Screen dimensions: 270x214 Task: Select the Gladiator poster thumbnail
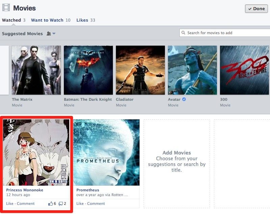pyautogui.click(x=140, y=70)
